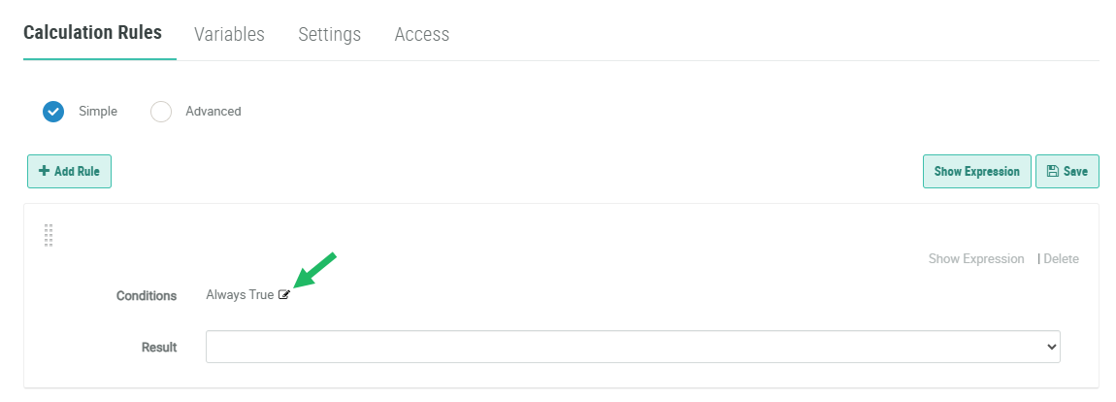Click the edit icon beside Always True
The image size is (1116, 402).
point(284,295)
